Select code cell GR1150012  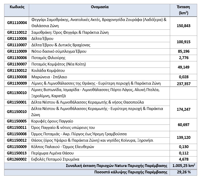(x=17, y=140)
